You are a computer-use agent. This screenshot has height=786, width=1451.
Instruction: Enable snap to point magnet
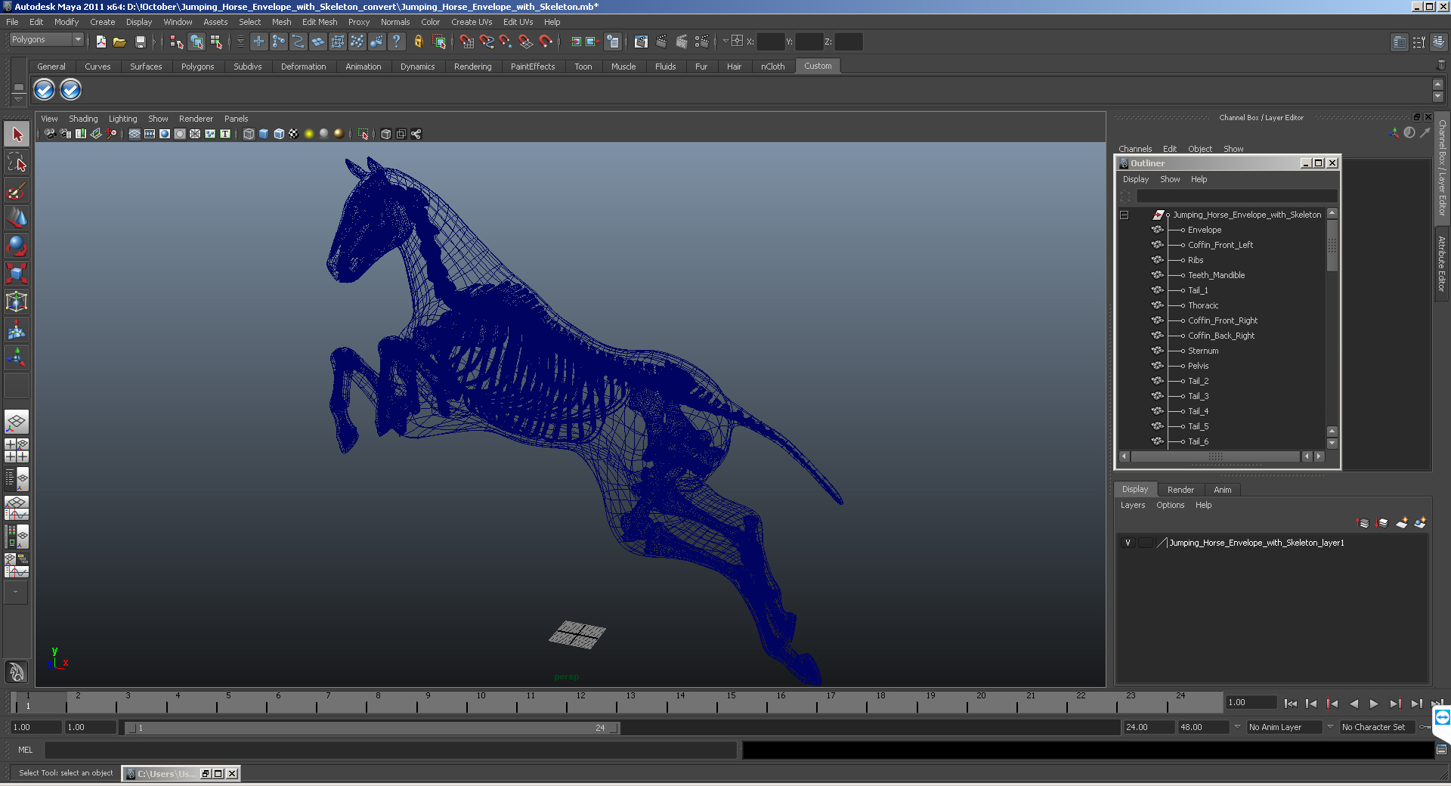coord(506,42)
